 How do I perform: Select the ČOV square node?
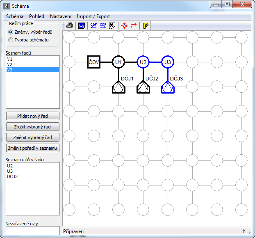(x=94, y=62)
